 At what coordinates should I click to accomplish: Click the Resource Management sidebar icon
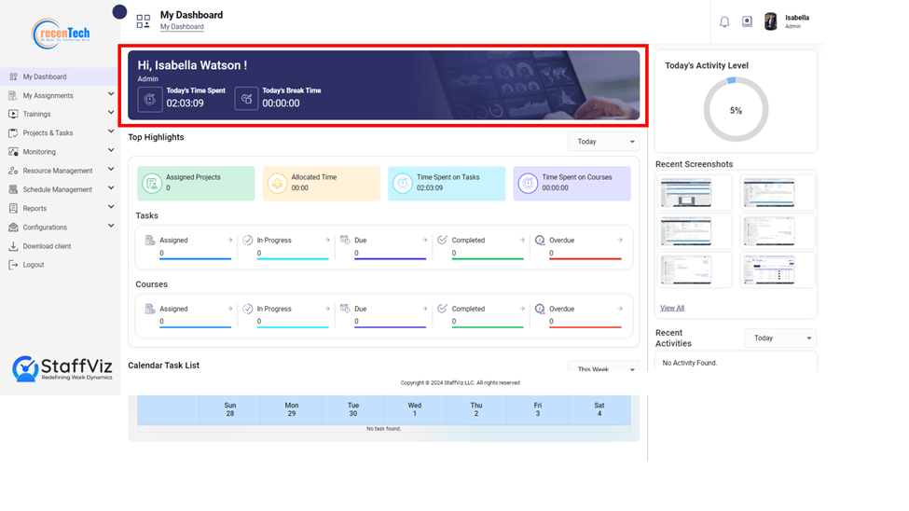pyautogui.click(x=13, y=171)
